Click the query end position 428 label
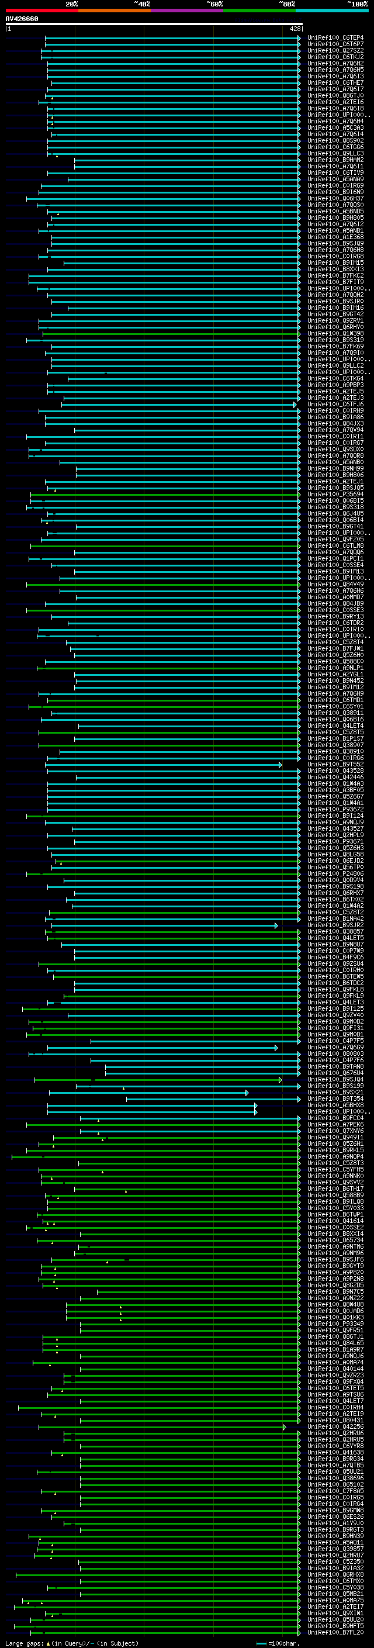The height and width of the screenshot is (1648, 374). click(x=295, y=29)
